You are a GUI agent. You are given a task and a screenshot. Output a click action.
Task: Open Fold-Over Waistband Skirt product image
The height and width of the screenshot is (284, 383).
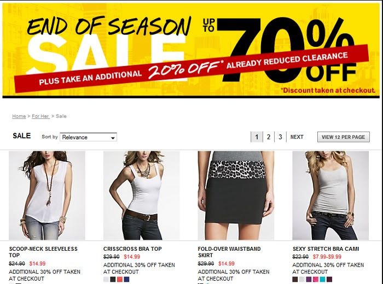click(x=236, y=196)
